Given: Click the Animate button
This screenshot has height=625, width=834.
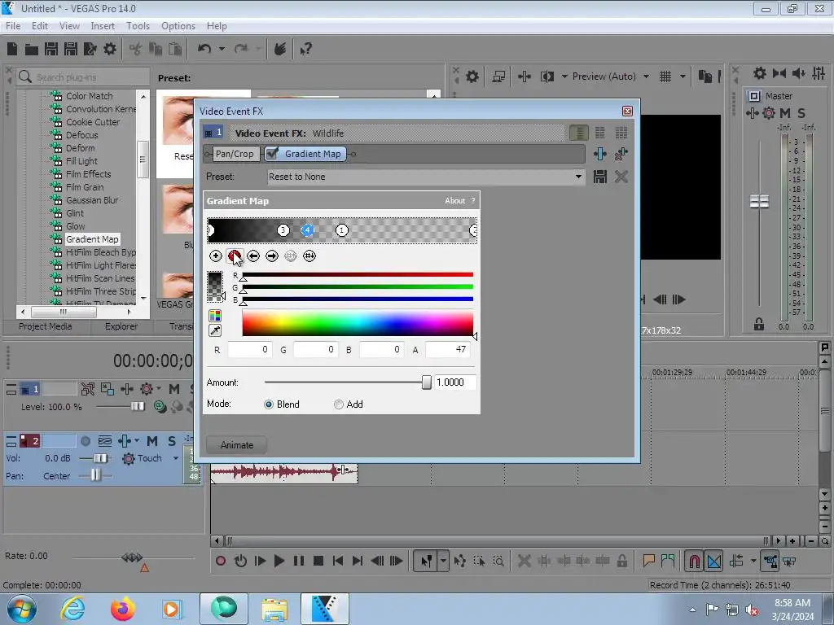Looking at the screenshot, I should (x=237, y=445).
